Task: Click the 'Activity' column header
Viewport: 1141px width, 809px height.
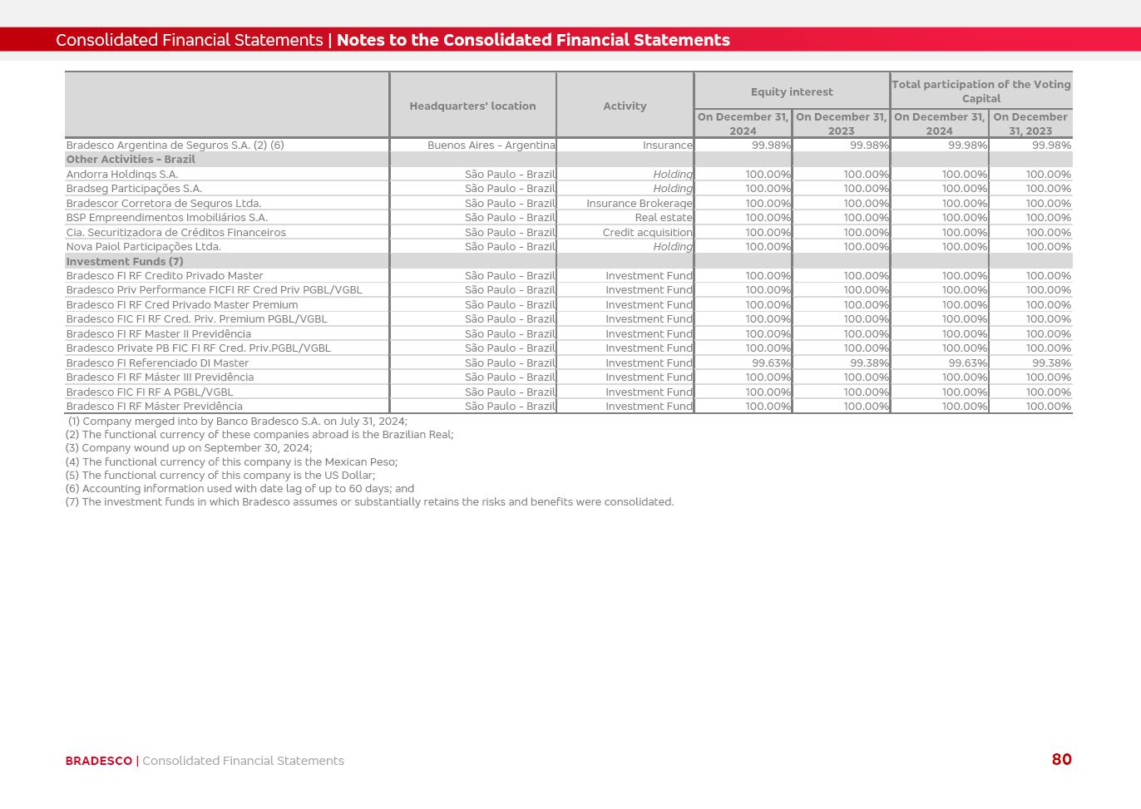Action: pos(625,106)
